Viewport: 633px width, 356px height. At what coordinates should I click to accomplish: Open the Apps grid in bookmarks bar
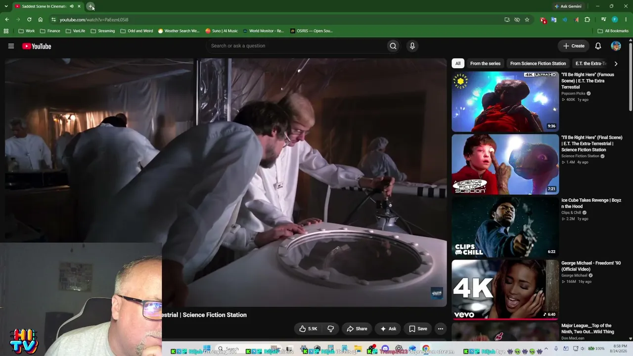click(6, 31)
